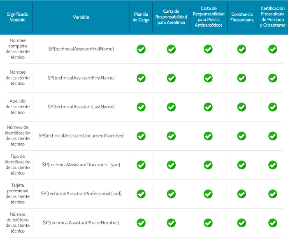The width and height of the screenshot is (288, 240).
Task: Select the $P{technicalAssistantDocumentType} variable text
Action: pyautogui.click(x=81, y=165)
